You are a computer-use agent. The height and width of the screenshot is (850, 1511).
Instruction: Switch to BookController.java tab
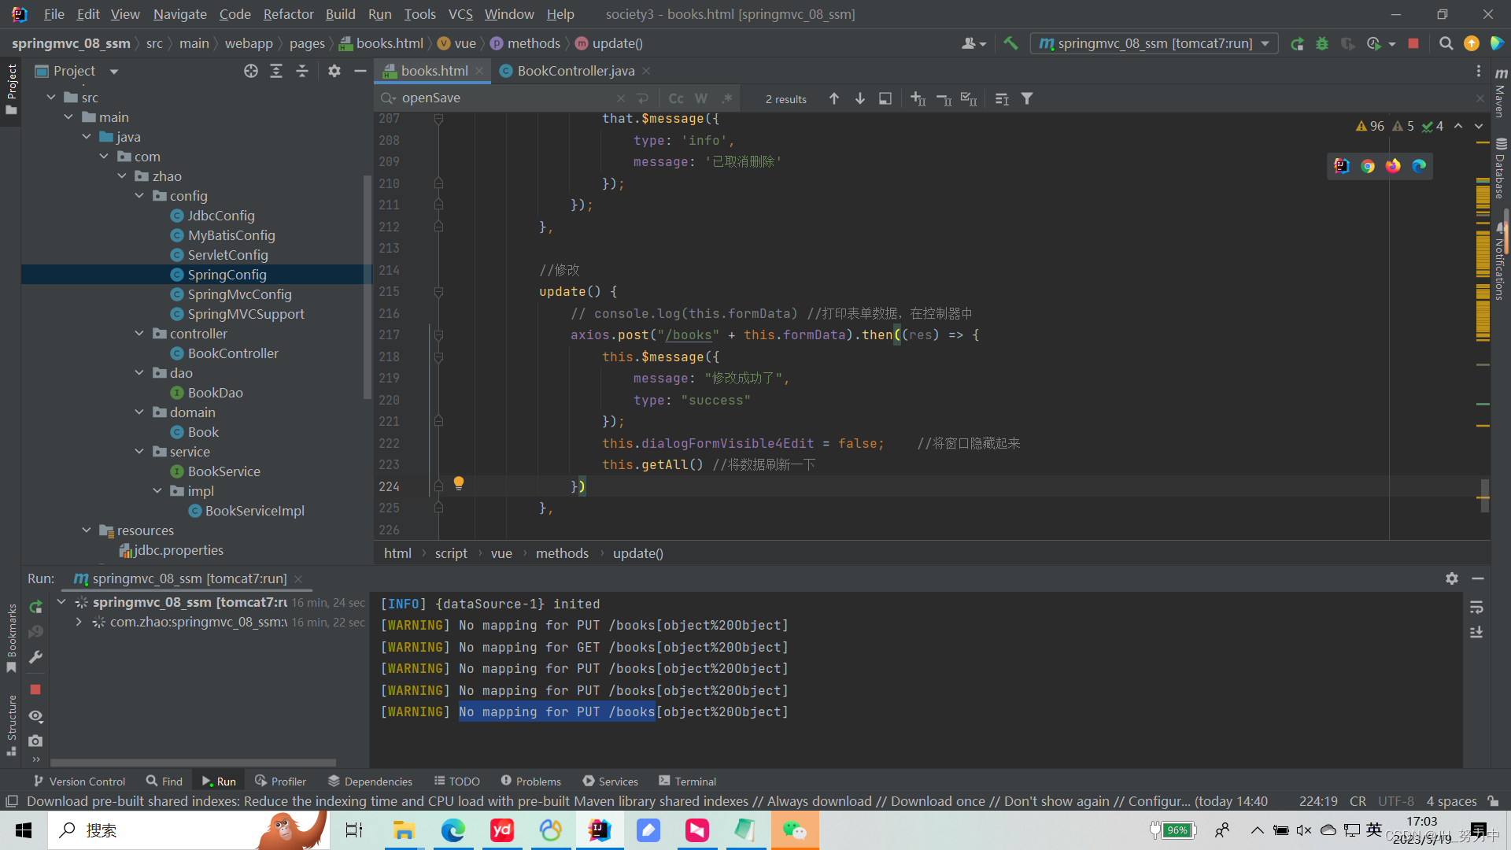click(x=575, y=71)
